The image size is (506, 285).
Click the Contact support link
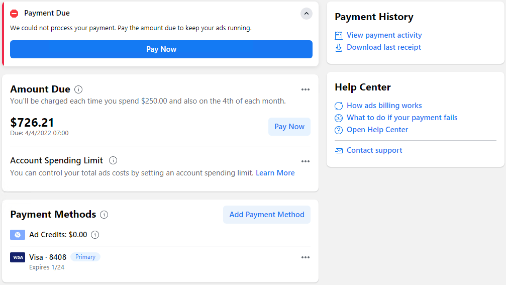pos(374,150)
